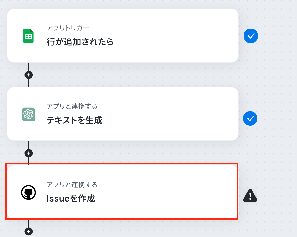Select the ChatGPT step card blank area
Image resolution: width=297 pixels, height=237 pixels.
(170, 114)
